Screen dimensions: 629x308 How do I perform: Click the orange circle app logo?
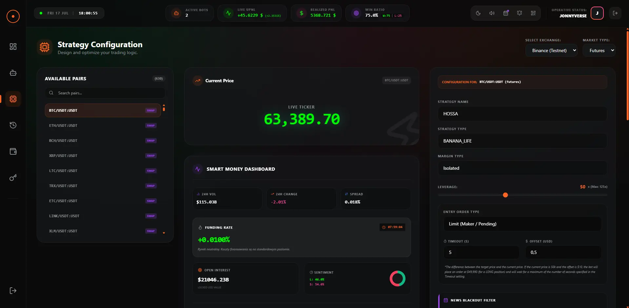[13, 16]
